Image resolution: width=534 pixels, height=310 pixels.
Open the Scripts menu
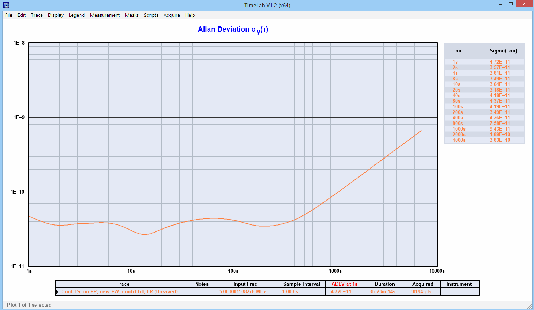[x=151, y=15]
